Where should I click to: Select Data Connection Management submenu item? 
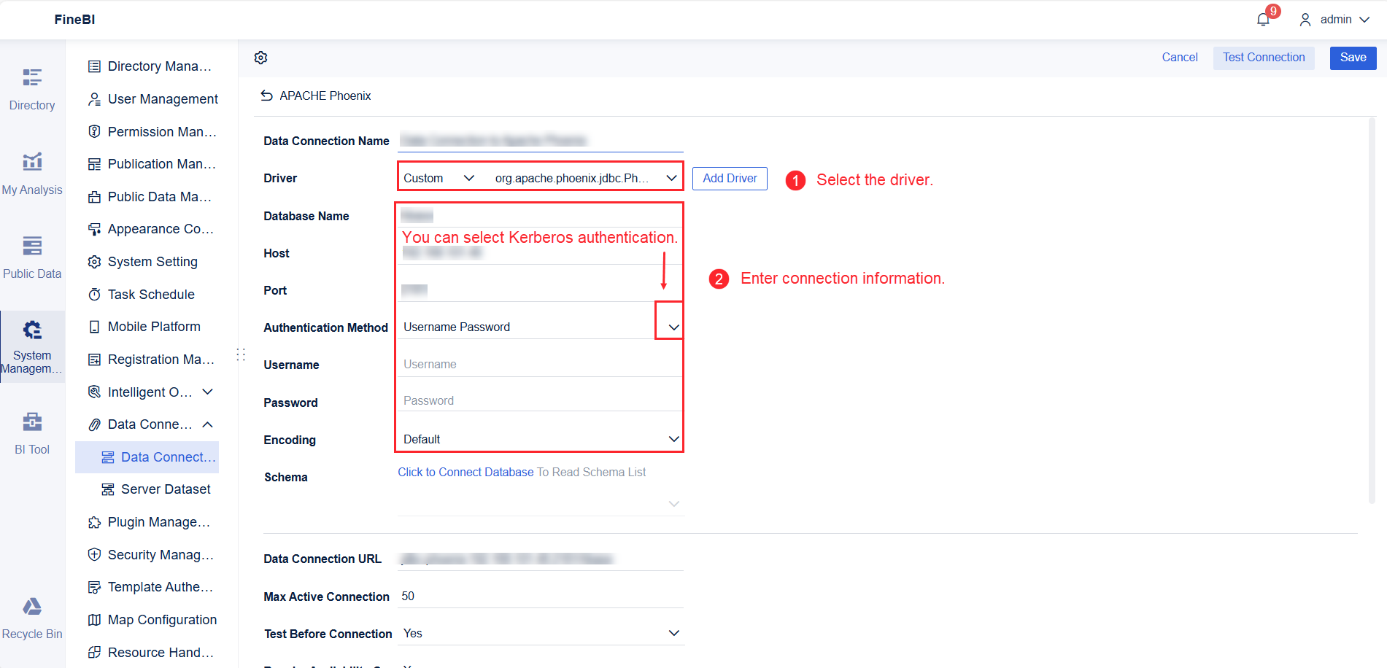coord(147,457)
